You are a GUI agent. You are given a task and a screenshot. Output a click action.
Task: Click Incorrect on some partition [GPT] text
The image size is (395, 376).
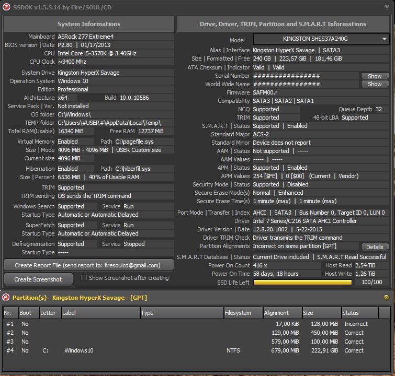(x=295, y=246)
